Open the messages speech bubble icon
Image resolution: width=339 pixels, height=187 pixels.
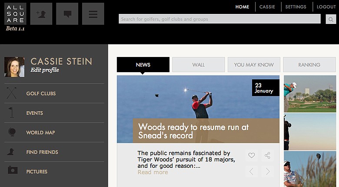(67, 14)
